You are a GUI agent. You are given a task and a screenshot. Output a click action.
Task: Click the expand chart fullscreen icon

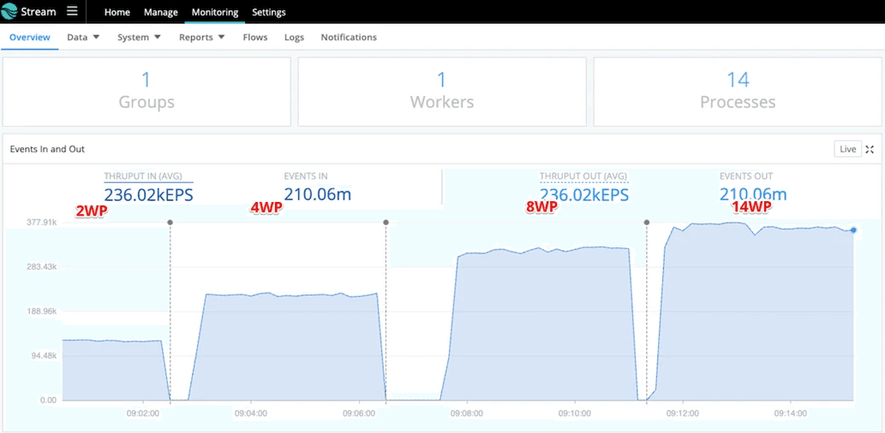tap(870, 149)
